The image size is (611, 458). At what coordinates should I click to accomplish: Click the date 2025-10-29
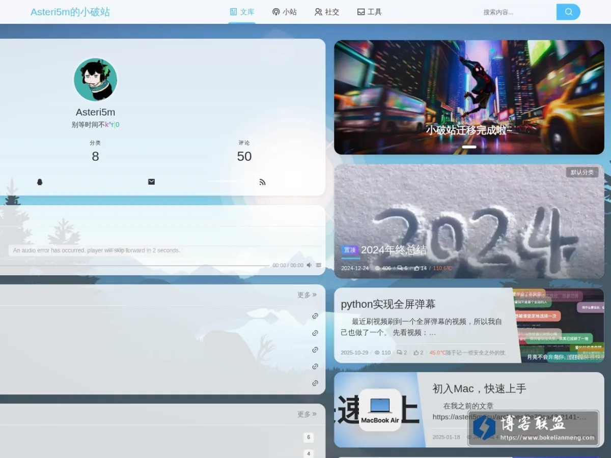354,353
